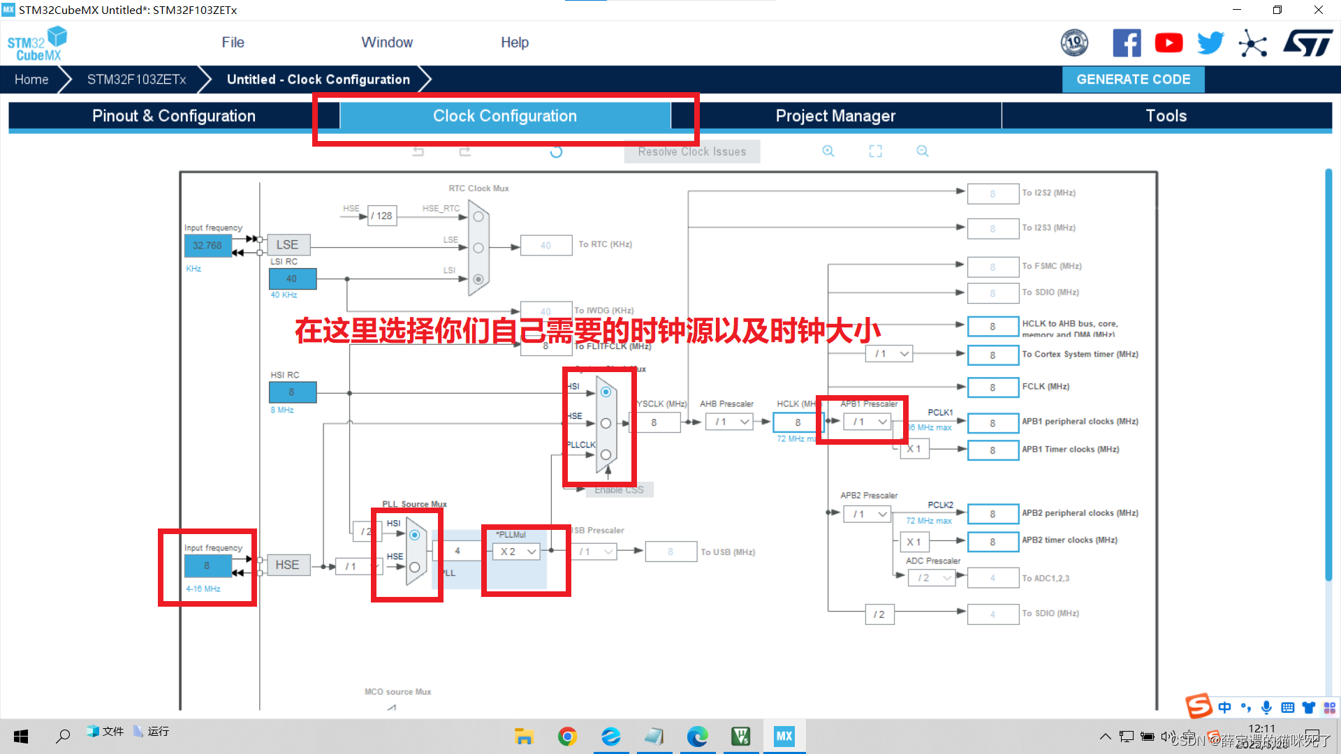Open the YouTube icon in the header

[x=1168, y=43]
